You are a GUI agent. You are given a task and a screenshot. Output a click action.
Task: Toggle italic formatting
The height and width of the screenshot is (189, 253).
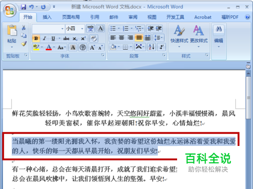point(45,39)
